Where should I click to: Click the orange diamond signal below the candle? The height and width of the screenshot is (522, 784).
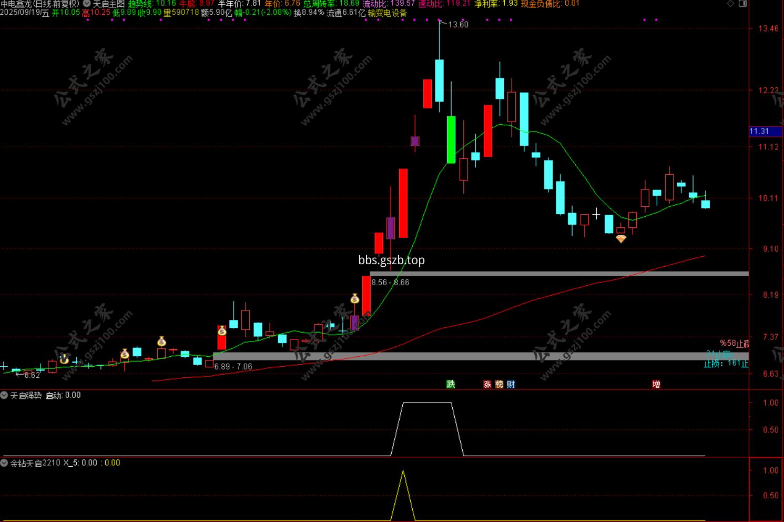point(621,239)
